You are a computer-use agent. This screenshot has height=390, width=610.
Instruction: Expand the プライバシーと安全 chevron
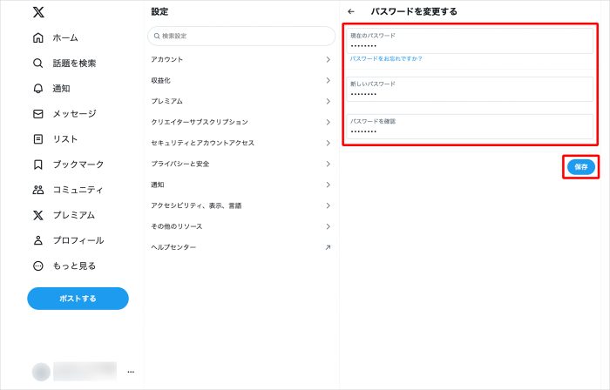pos(328,164)
